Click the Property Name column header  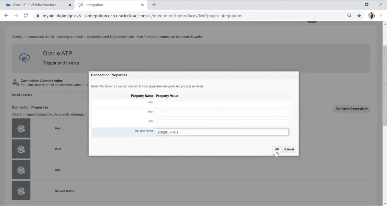click(x=142, y=96)
